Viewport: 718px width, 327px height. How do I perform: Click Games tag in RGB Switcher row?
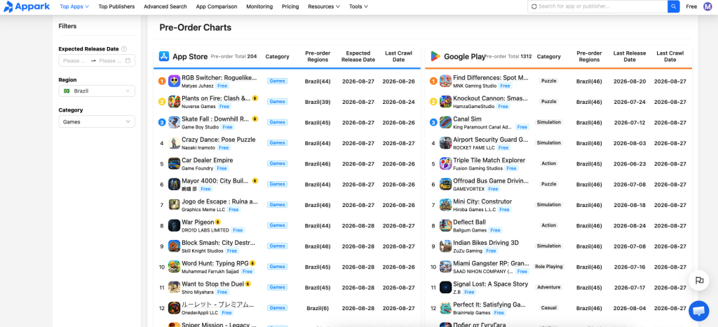coord(277,81)
